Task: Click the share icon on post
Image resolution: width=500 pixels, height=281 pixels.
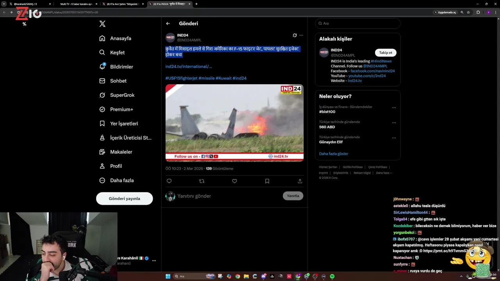Action: pos(300,181)
